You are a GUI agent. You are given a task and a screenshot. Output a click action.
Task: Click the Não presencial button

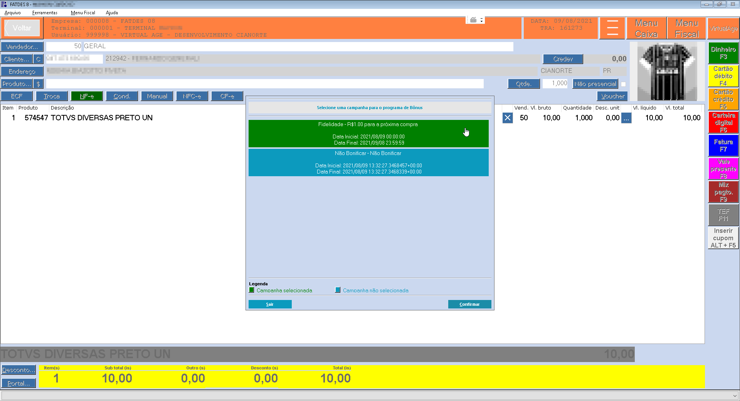595,84
